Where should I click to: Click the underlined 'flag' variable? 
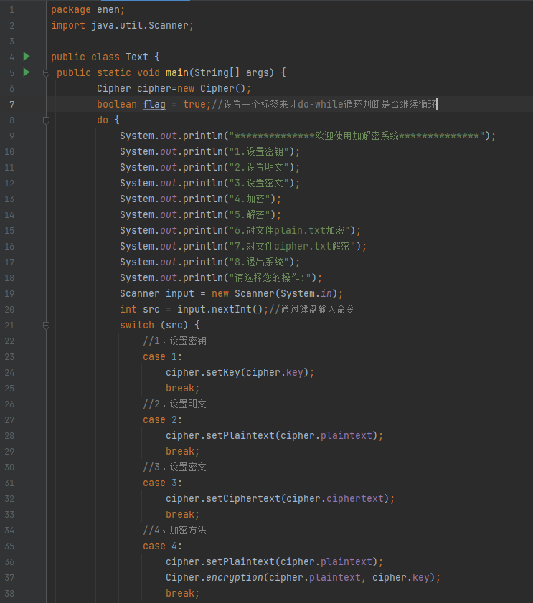[154, 104]
